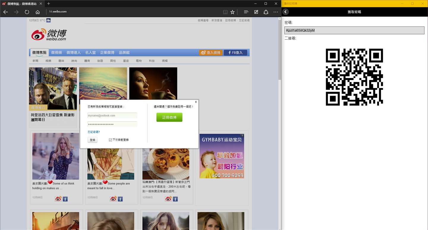Select 旅遊 category
This screenshot has height=230, width=428.
click(x=100, y=61)
